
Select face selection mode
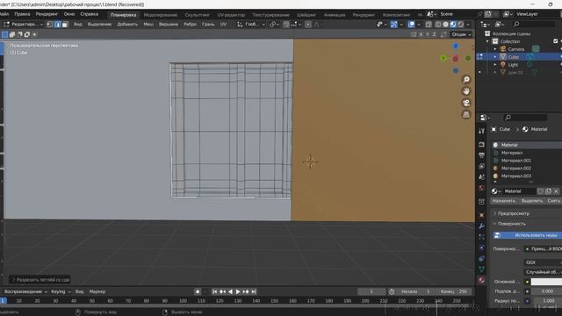point(64,25)
